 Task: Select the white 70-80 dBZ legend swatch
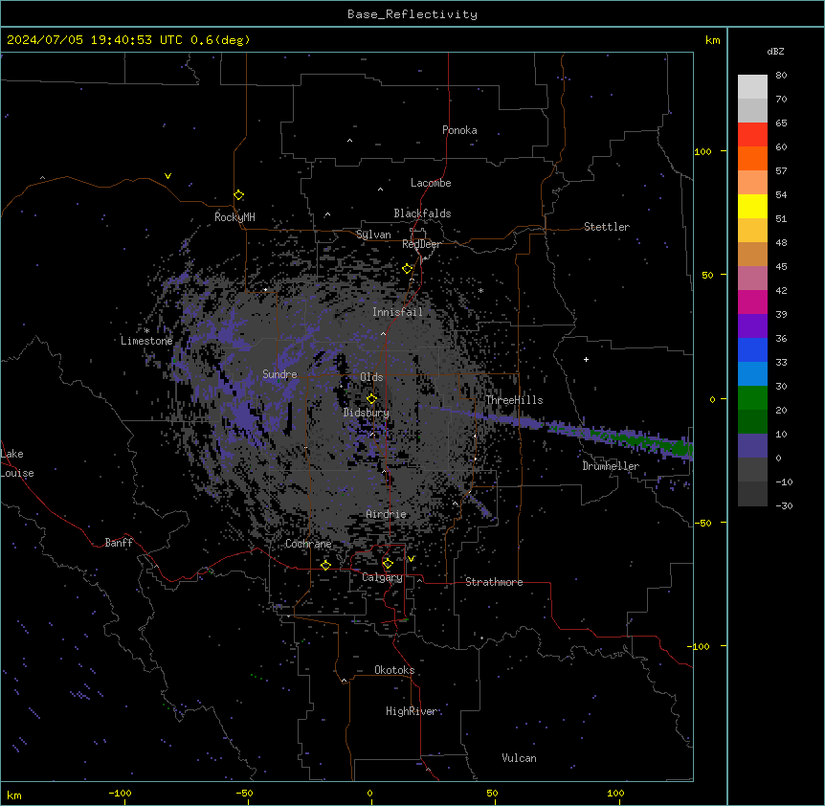pos(752,86)
